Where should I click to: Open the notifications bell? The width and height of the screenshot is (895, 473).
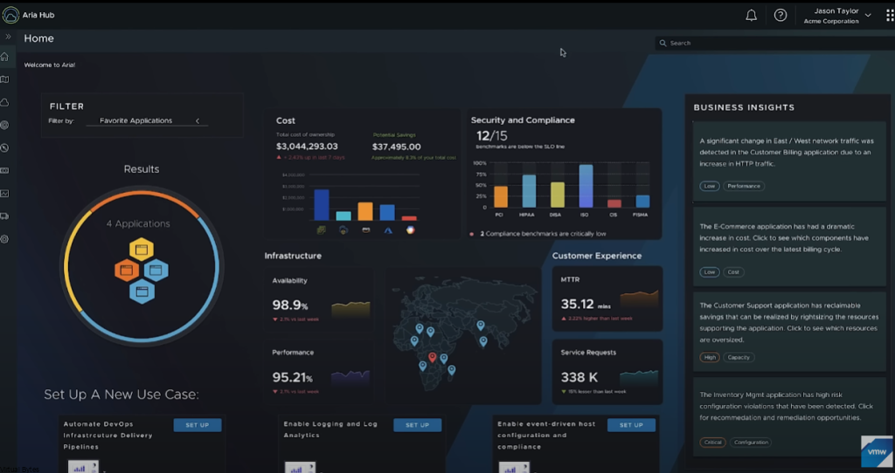(x=751, y=16)
